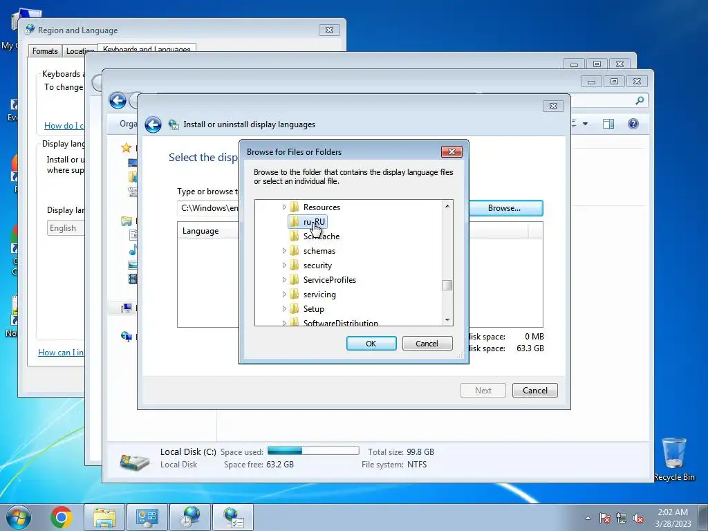Click the folder icon beside Setup
Image resolution: width=708 pixels, height=531 pixels.
295,308
